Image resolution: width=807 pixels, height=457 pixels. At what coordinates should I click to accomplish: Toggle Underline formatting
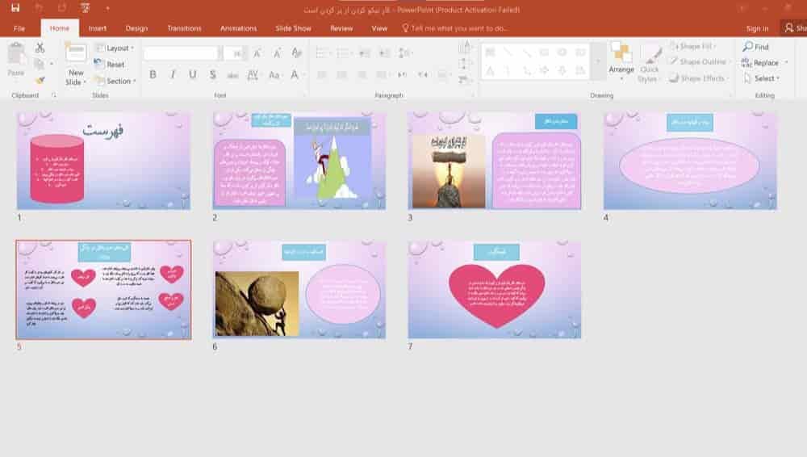coord(193,75)
